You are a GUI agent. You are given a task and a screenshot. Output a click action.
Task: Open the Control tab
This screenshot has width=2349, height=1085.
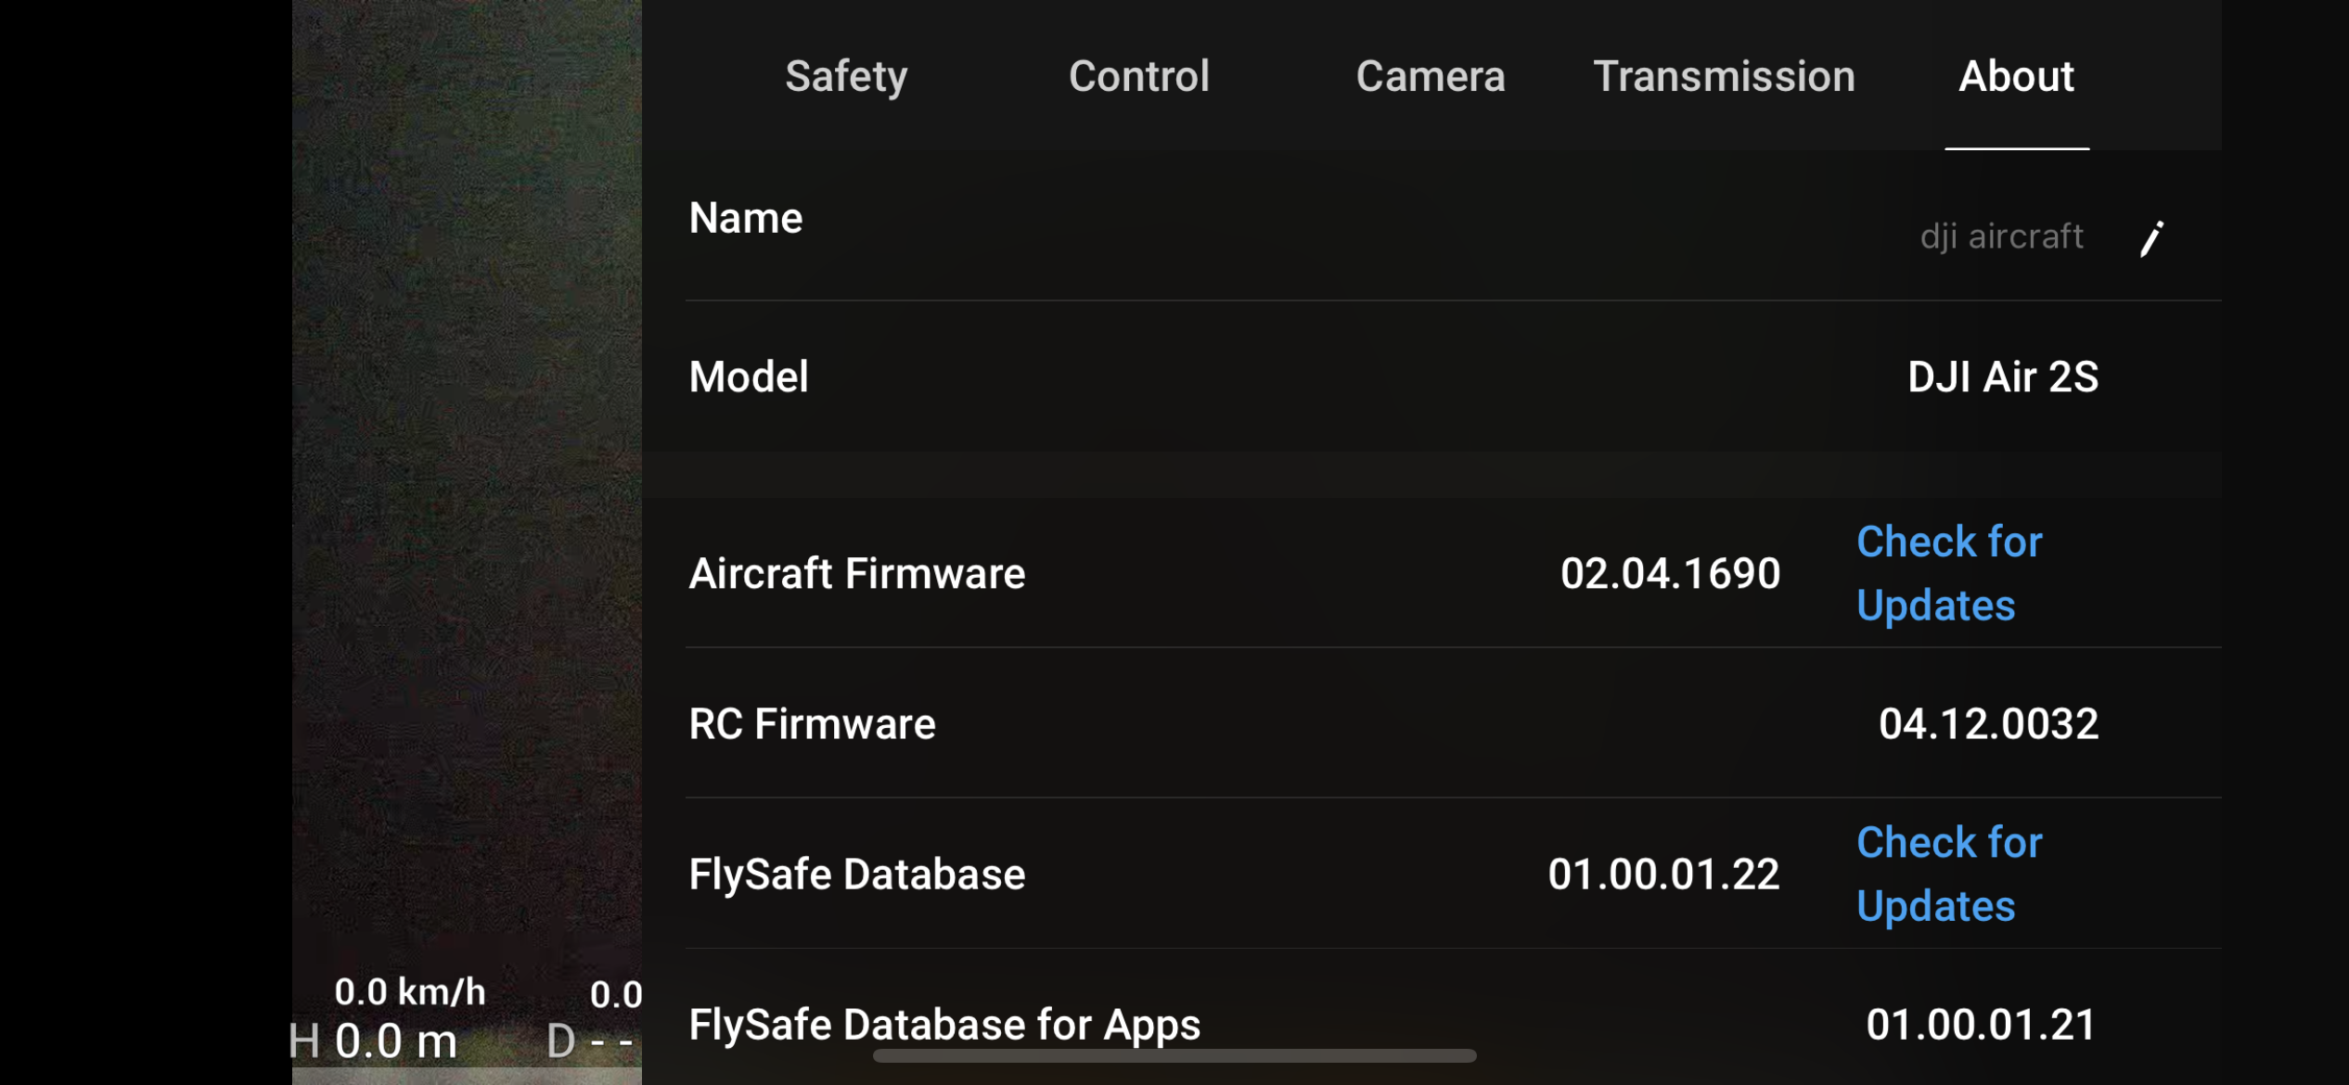tap(1138, 76)
